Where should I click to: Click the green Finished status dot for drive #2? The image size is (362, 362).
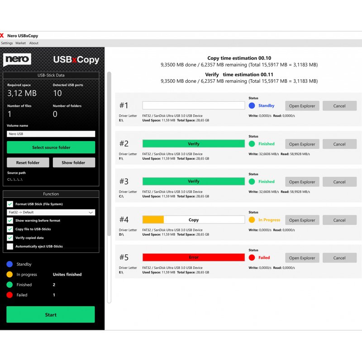(x=252, y=144)
